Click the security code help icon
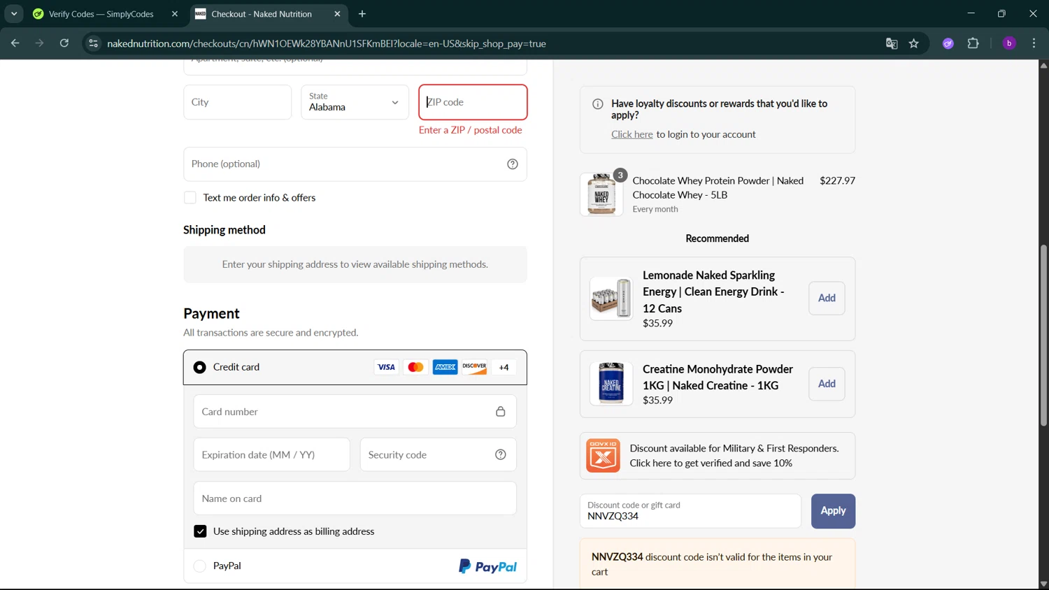This screenshot has width=1049, height=590. (x=501, y=455)
